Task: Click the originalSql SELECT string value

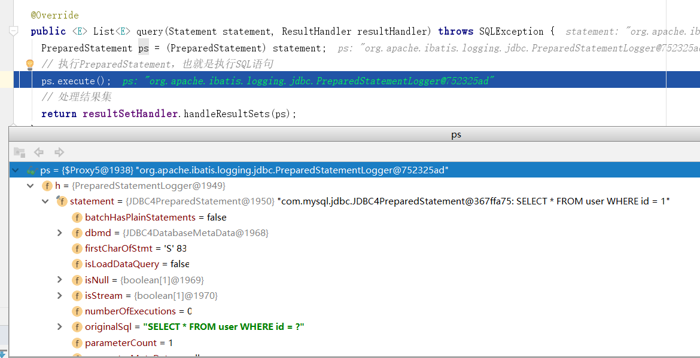Action: [x=224, y=327]
